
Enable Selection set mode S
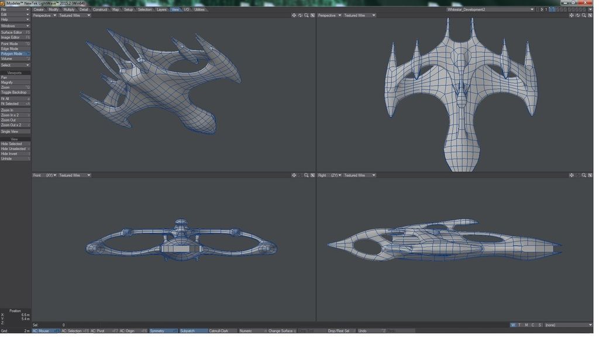click(x=540, y=325)
